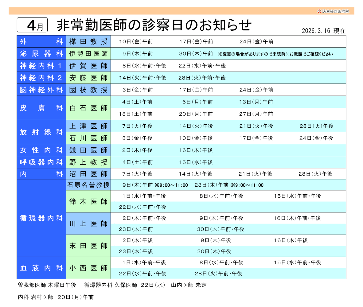363x307 pixels.
Task: Select the 循環器内科 department cell
Action: (41, 218)
